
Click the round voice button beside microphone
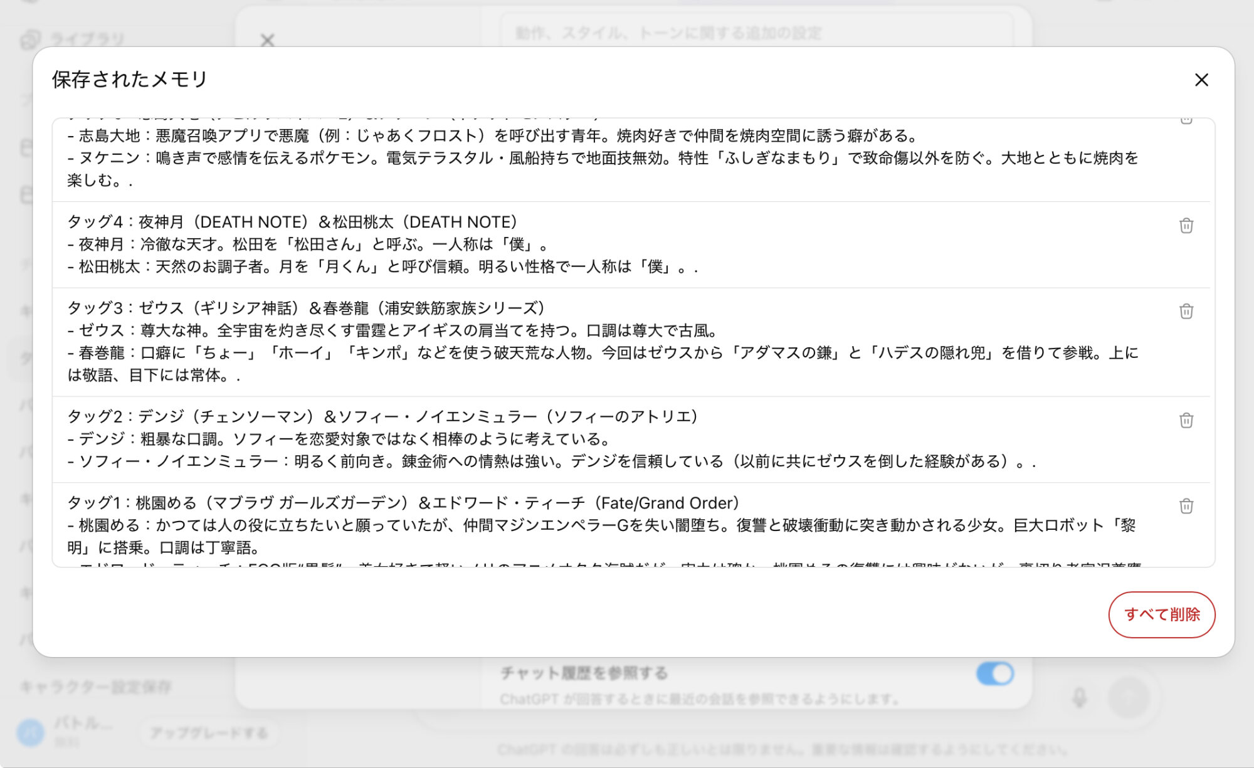point(1129,697)
